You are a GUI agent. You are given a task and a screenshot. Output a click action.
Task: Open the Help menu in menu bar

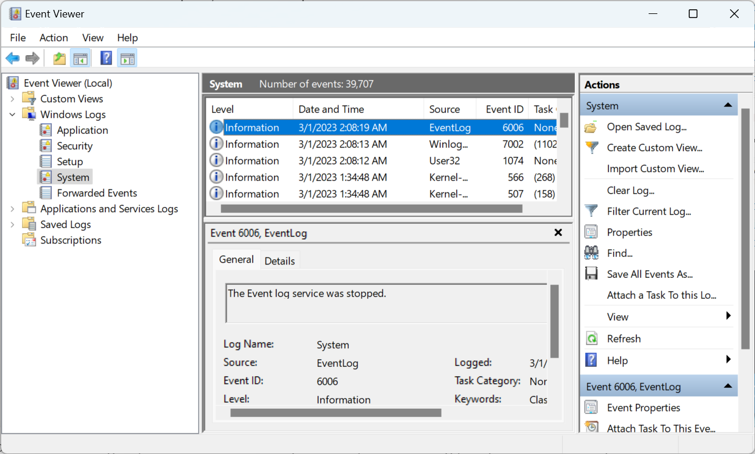click(x=127, y=38)
